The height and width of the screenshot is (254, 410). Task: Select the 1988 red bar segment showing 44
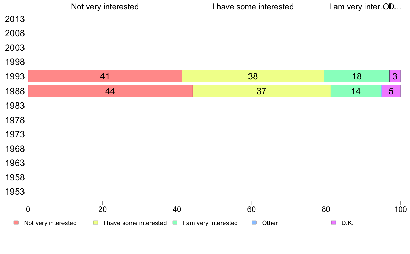[x=110, y=91]
